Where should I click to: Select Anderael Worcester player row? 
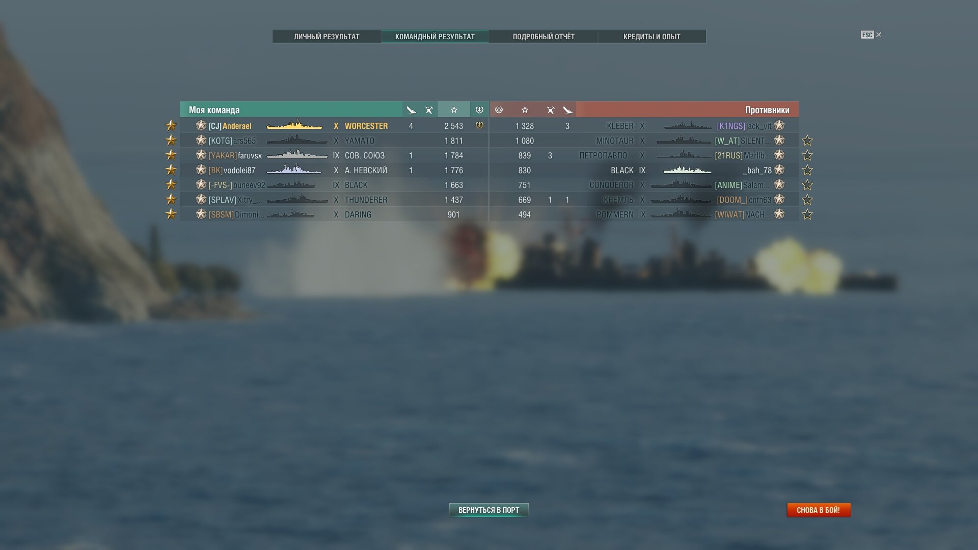(334, 126)
